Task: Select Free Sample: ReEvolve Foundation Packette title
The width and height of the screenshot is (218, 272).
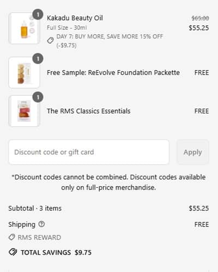Action: pyautogui.click(x=113, y=72)
